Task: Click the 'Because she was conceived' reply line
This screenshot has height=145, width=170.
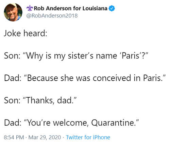Action: [85, 78]
